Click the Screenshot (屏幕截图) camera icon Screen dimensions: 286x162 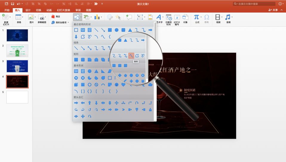41,17
